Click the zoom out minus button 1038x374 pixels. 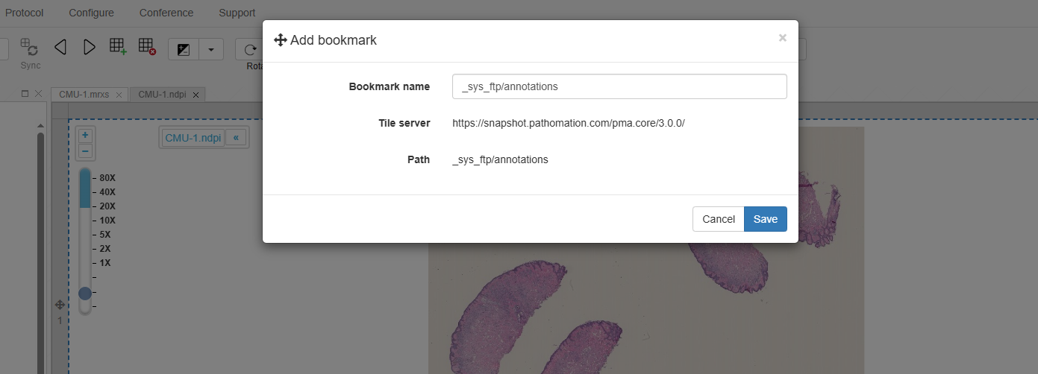point(85,151)
